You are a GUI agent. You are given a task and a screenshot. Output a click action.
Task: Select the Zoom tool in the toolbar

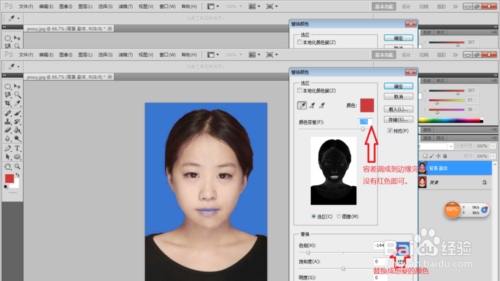17,166
